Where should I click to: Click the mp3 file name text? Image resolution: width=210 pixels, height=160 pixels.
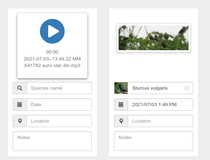tap(52, 62)
